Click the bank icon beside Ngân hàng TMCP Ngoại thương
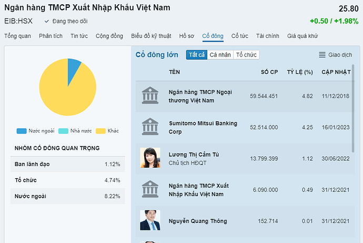 150,96
